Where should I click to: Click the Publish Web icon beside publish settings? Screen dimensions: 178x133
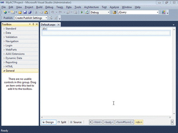tap(51, 18)
